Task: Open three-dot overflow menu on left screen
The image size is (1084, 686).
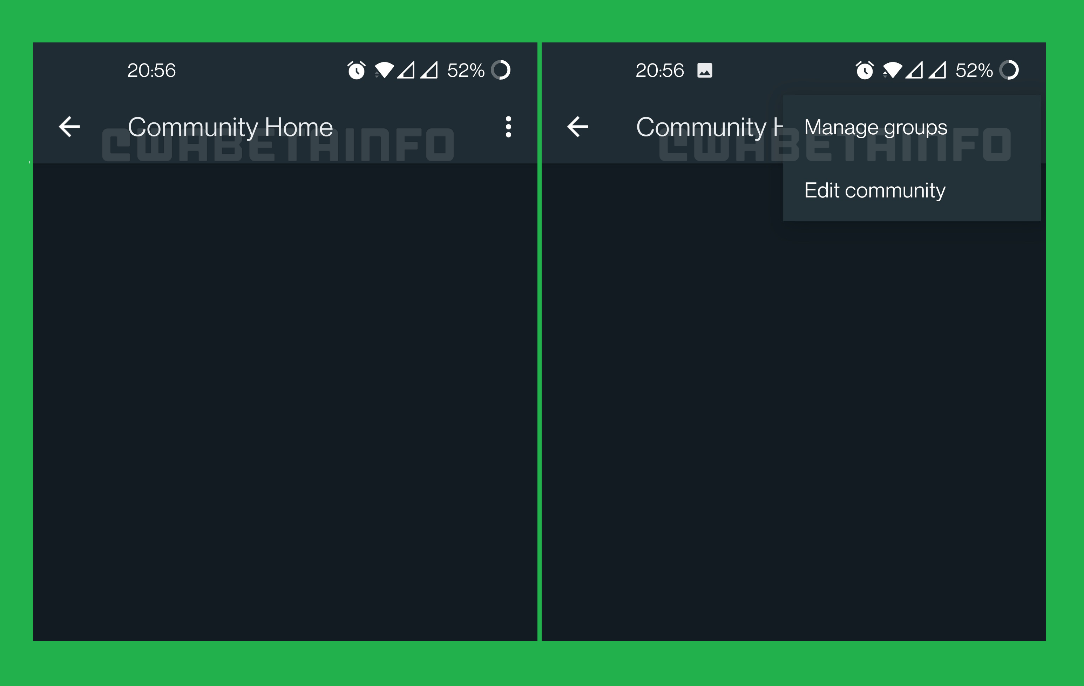Action: 508,127
